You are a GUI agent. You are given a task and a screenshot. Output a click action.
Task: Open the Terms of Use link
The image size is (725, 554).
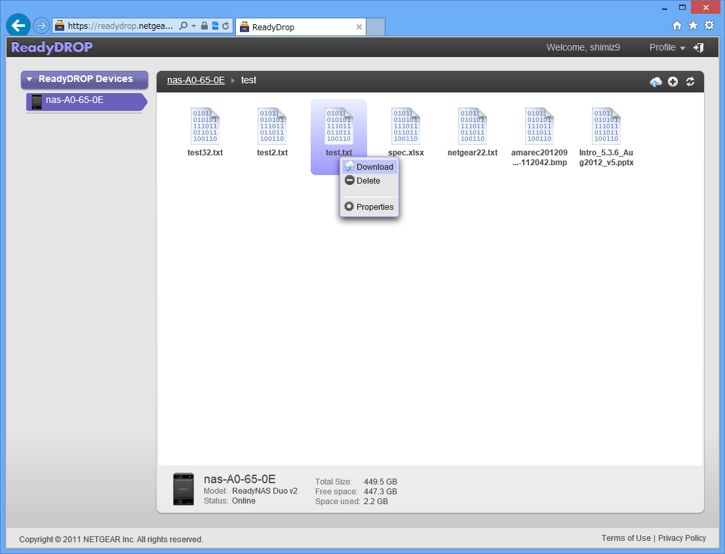626,538
